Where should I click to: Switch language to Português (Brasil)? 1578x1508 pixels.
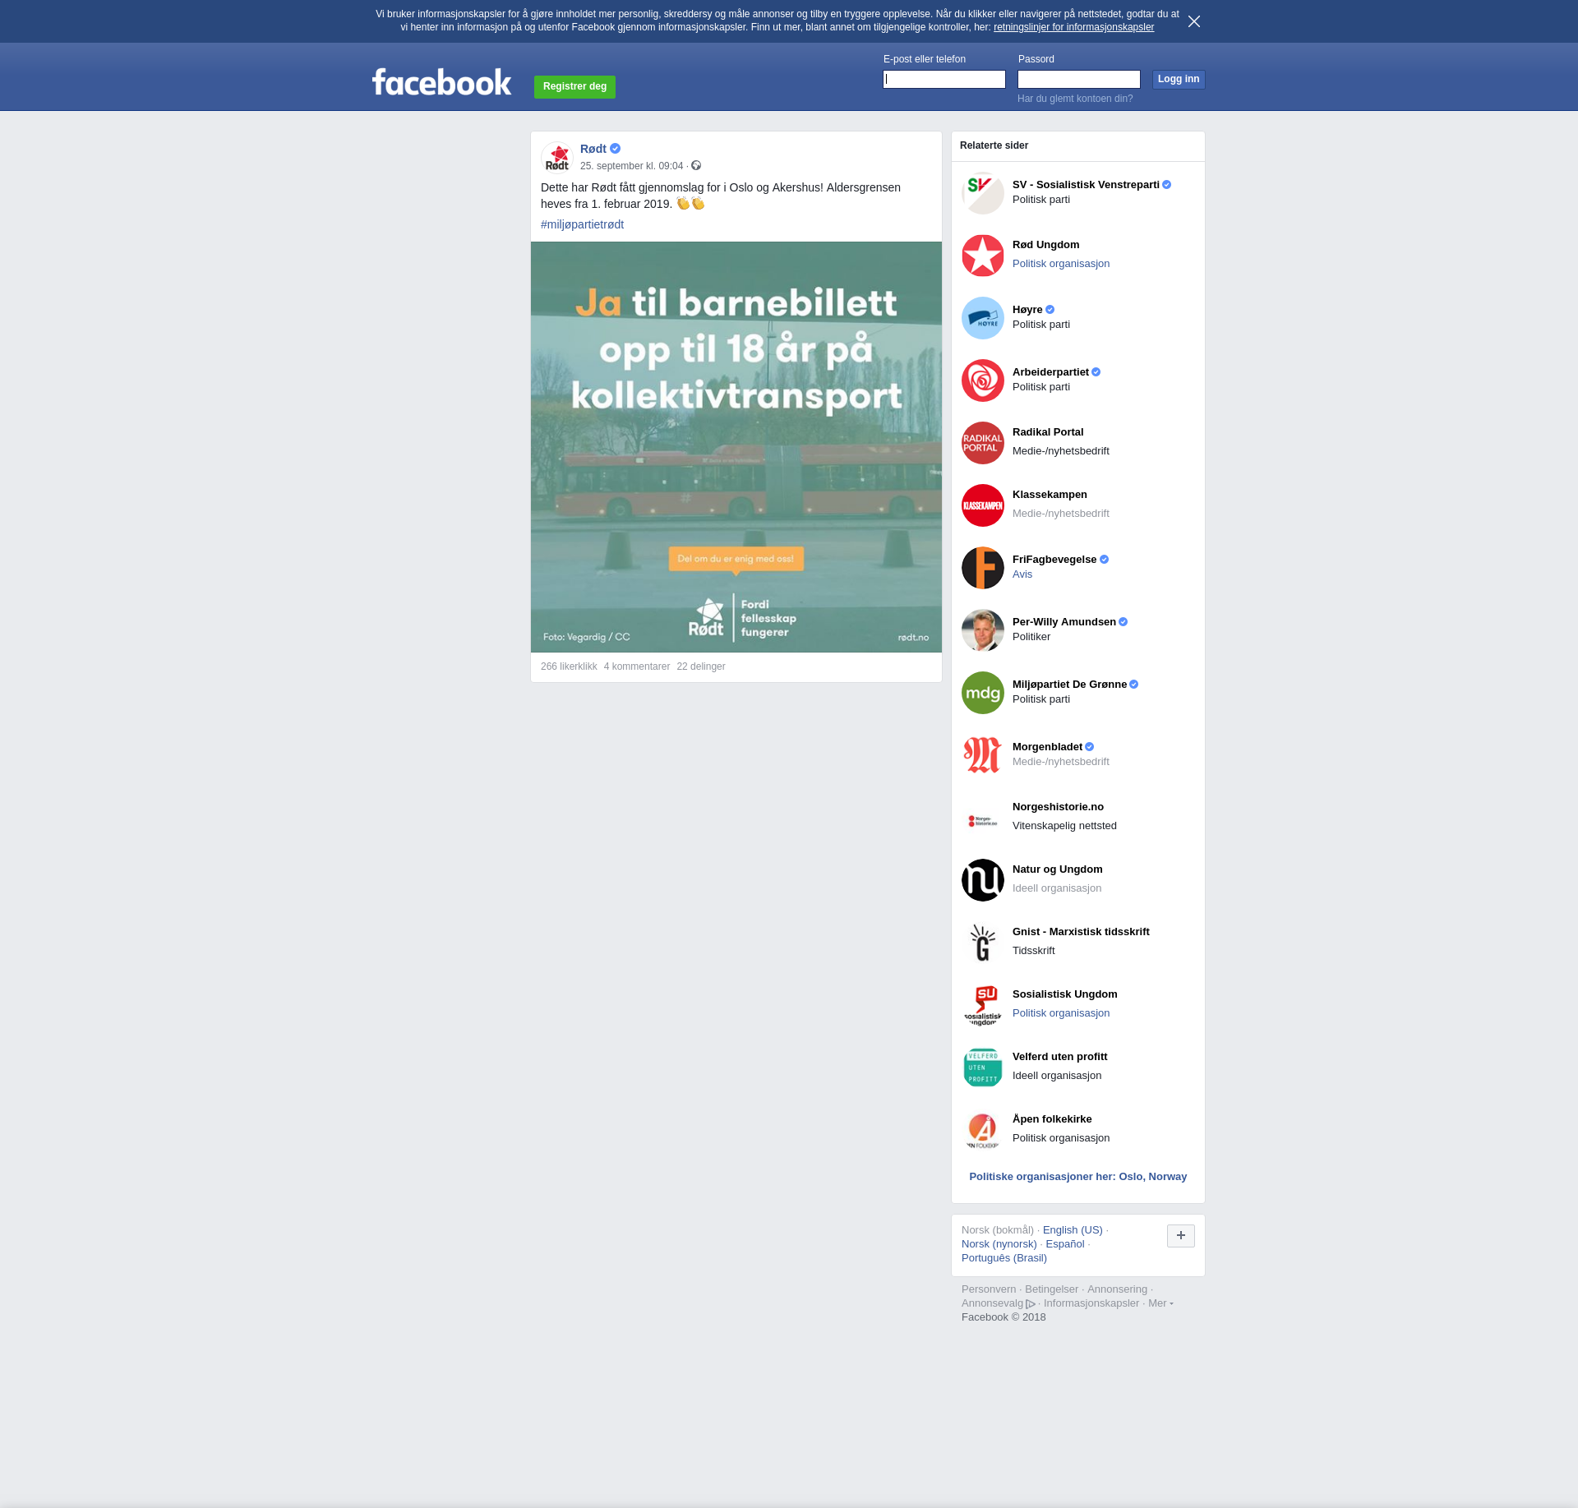(x=1004, y=1258)
